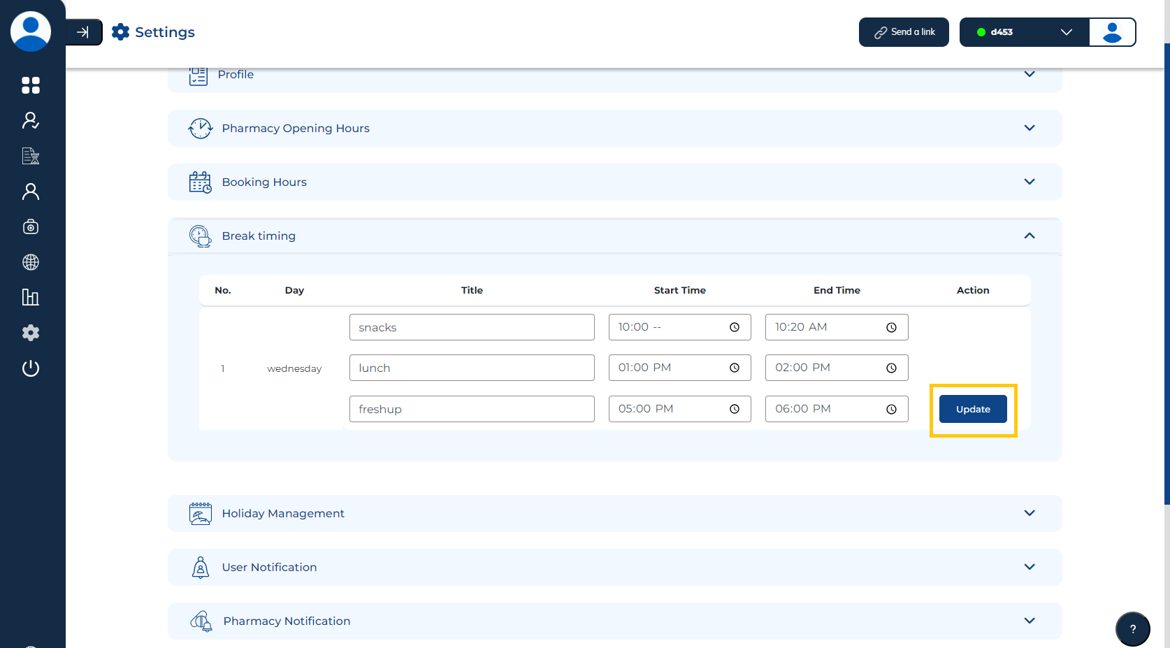The image size is (1170, 648).
Task: Open the camera icon in sidebar
Action: pyautogui.click(x=31, y=226)
